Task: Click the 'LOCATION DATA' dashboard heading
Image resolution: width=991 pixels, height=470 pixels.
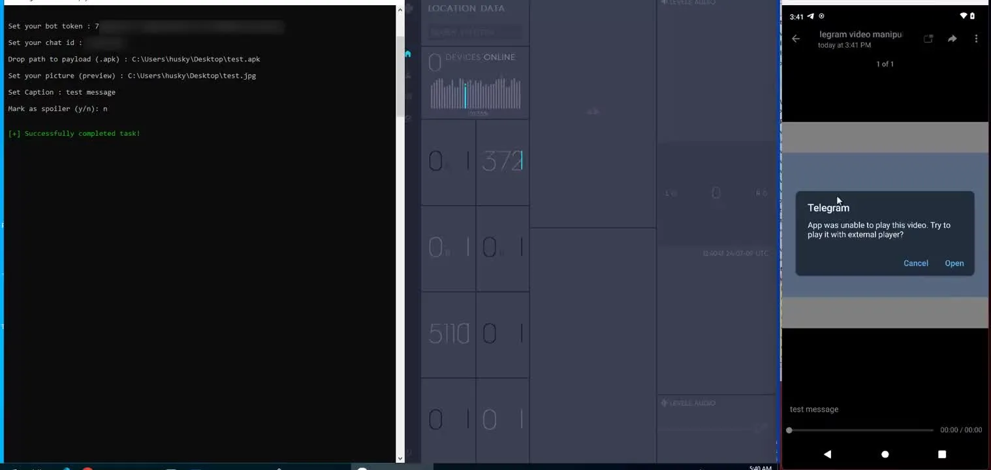Action: point(466,8)
